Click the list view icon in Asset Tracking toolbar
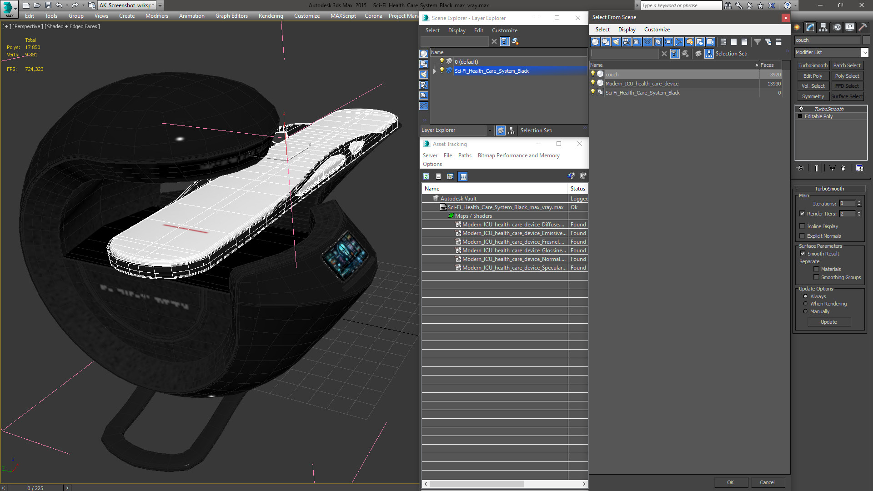This screenshot has width=873, height=491. coord(438,176)
